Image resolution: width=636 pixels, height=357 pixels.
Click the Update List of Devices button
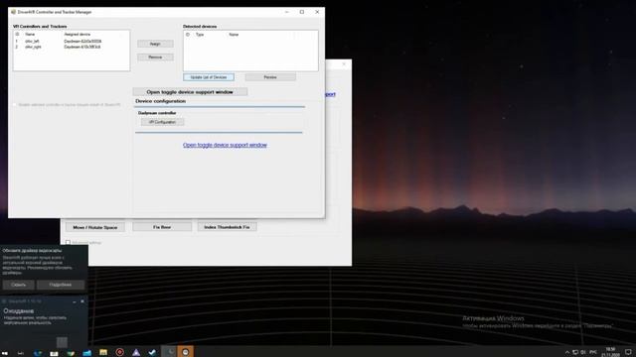coord(209,77)
